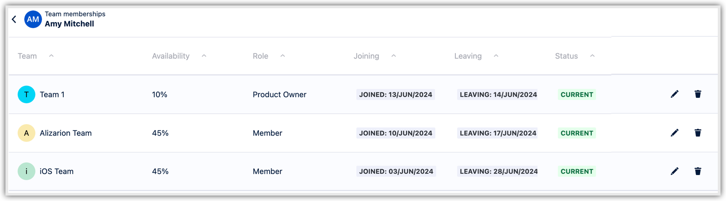Screen dimensions: 726x201
Task: Edit the iOS Team membership
Action: pyautogui.click(x=675, y=171)
